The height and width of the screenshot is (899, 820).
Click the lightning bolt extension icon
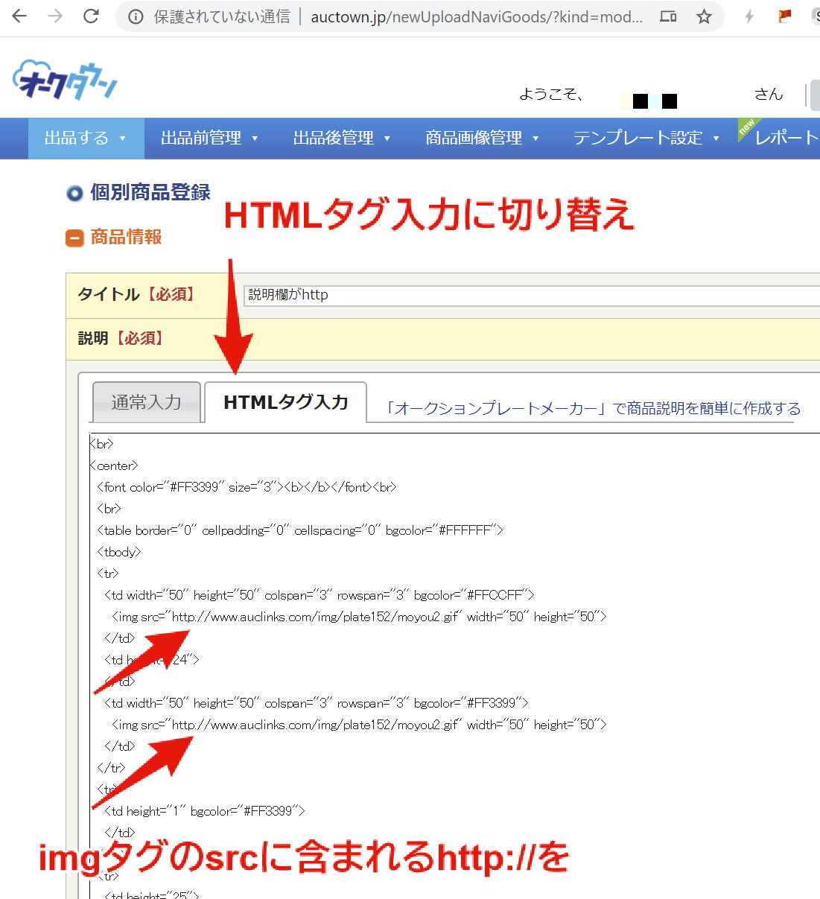pos(749,16)
